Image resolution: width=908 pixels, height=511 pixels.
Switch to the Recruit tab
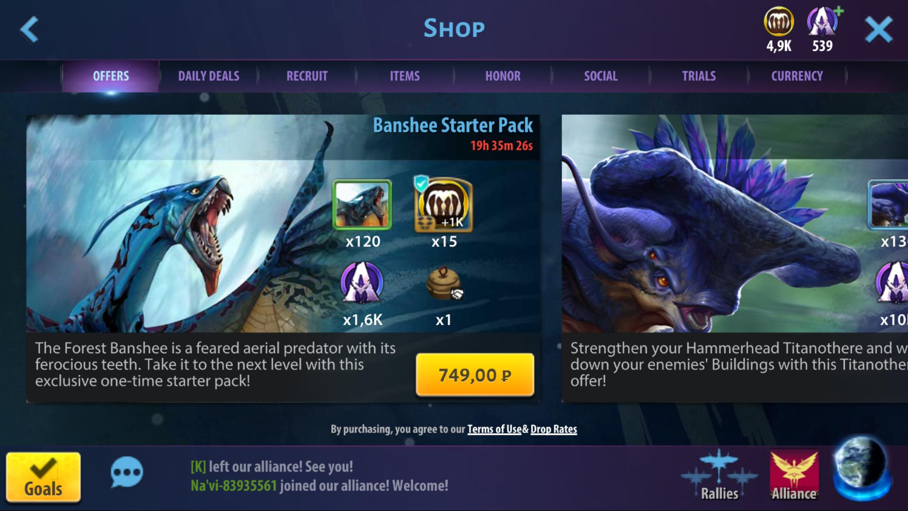[307, 76]
